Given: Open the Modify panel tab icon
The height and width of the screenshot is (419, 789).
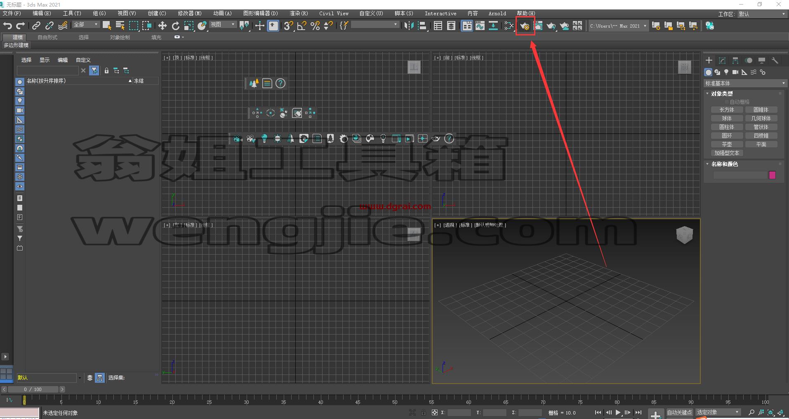Looking at the screenshot, I should 722,61.
